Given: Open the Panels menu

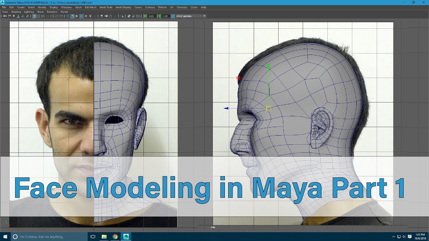Looking at the screenshot, I should 64,12.
